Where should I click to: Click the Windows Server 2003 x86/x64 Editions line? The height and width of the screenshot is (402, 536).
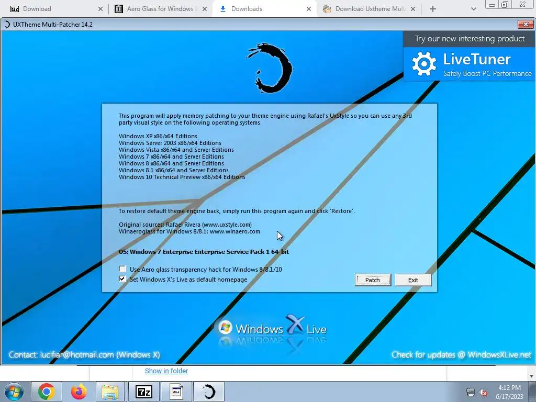click(x=170, y=143)
